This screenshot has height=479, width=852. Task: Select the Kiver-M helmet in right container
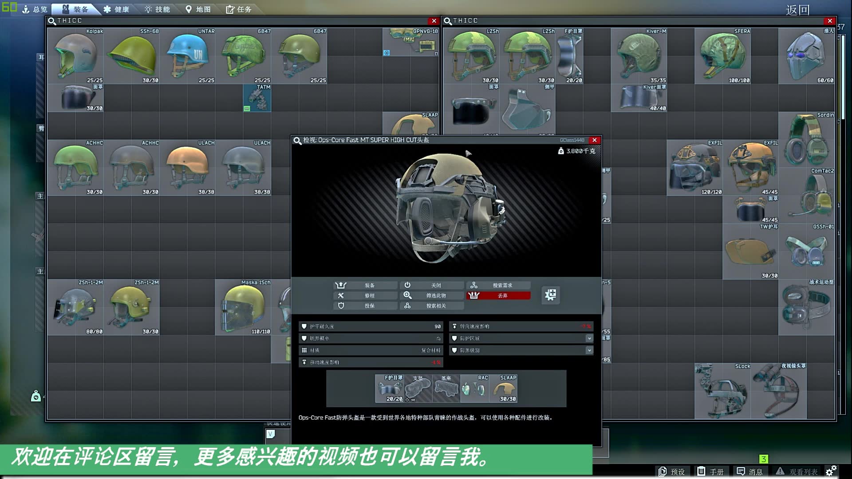pos(639,56)
